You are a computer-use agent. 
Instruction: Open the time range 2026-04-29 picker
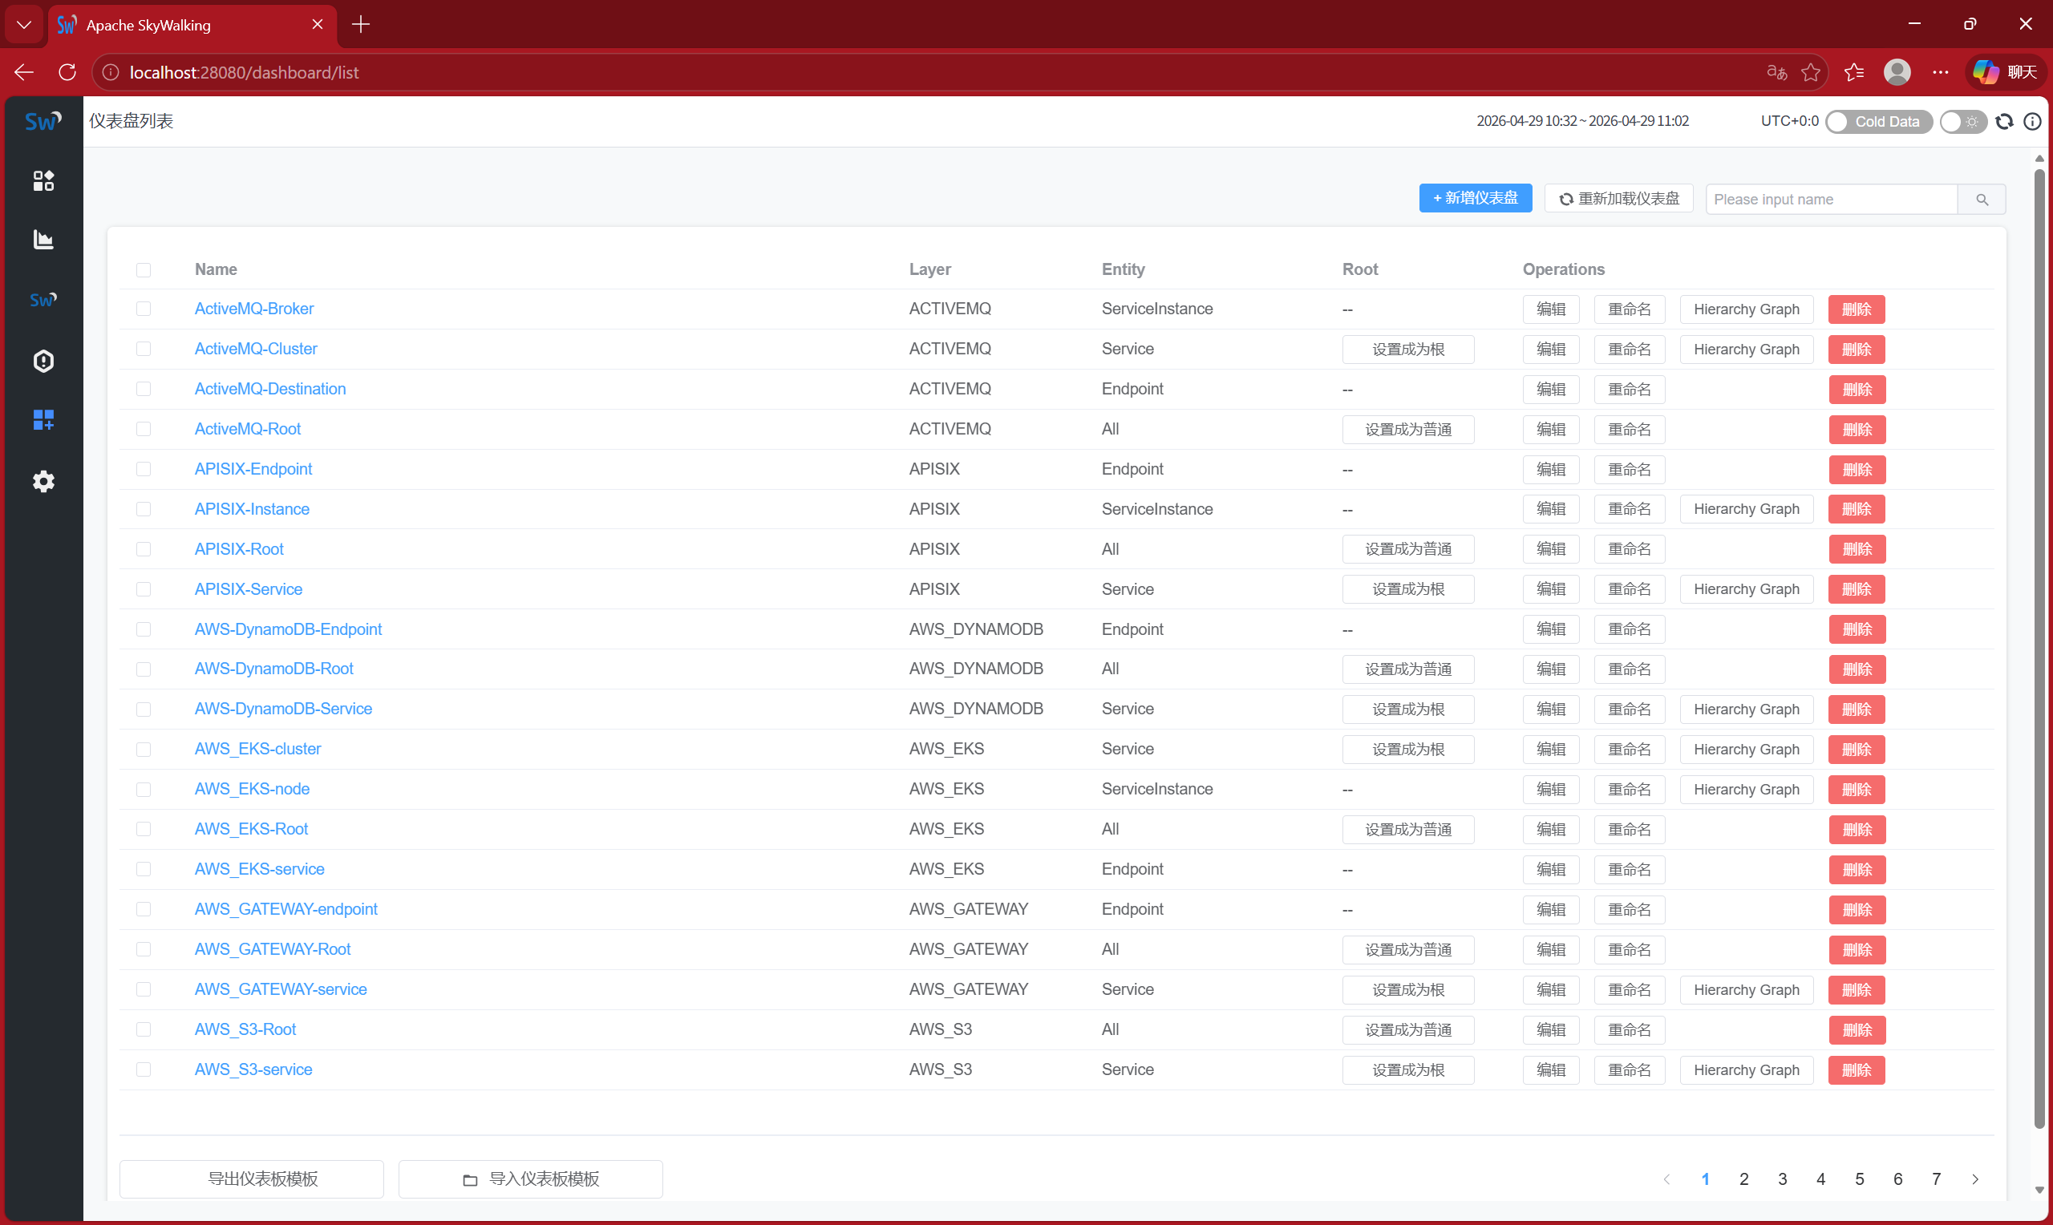[1582, 121]
